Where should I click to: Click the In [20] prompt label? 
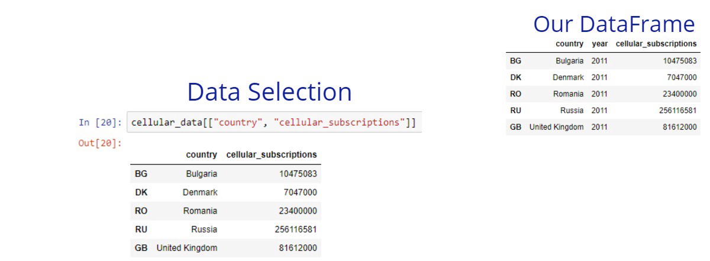[100, 123]
